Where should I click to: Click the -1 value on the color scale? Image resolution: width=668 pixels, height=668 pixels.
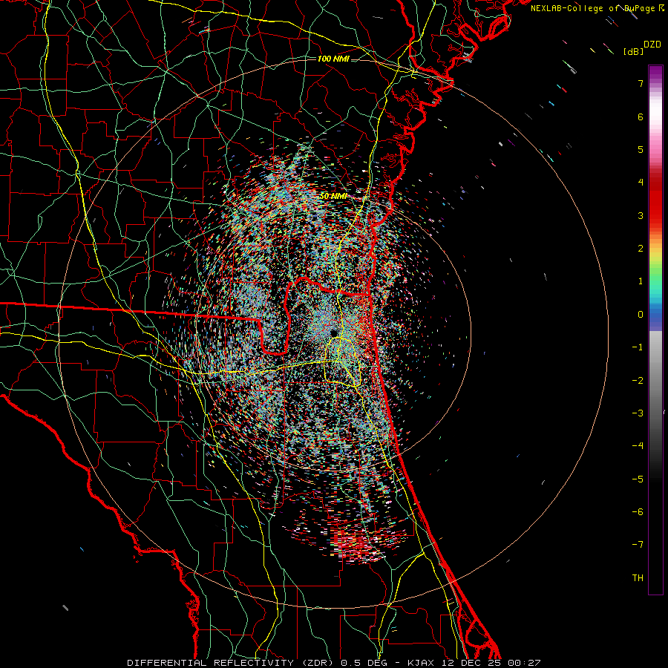coord(638,347)
